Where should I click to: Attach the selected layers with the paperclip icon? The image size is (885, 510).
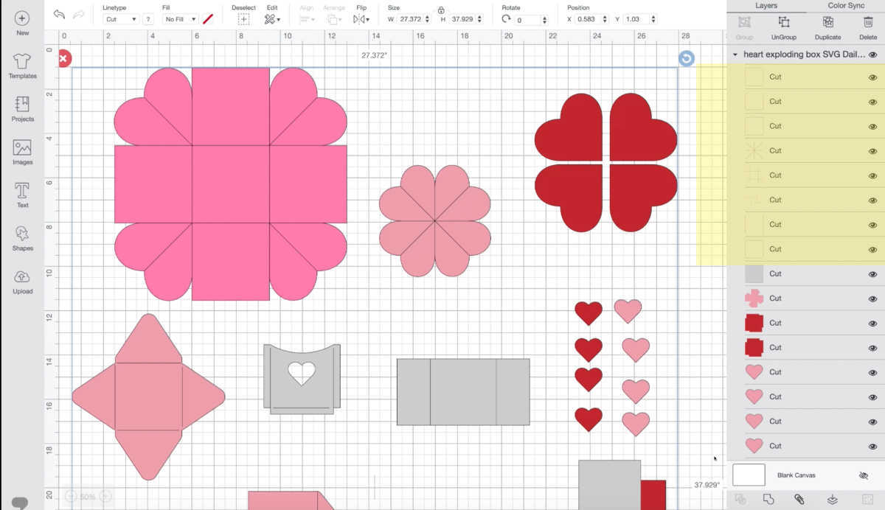pos(798,499)
